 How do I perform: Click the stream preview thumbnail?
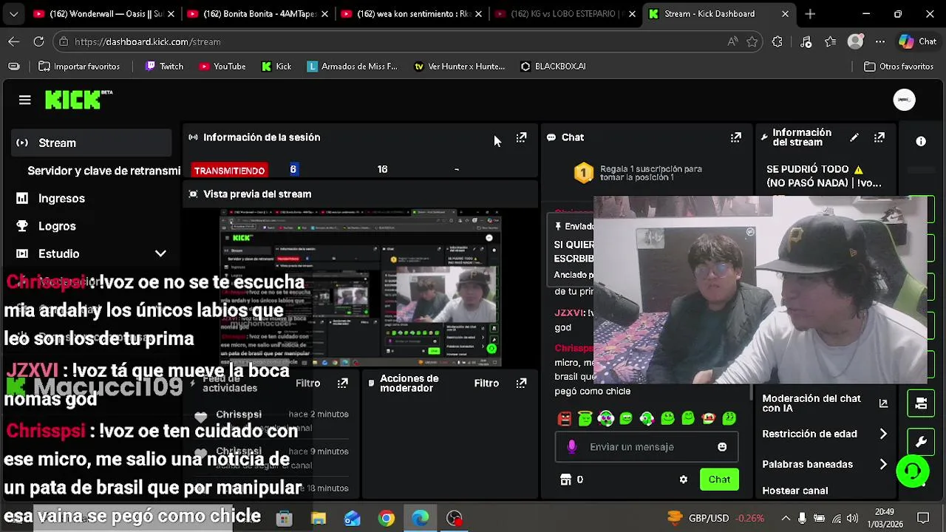click(x=361, y=287)
